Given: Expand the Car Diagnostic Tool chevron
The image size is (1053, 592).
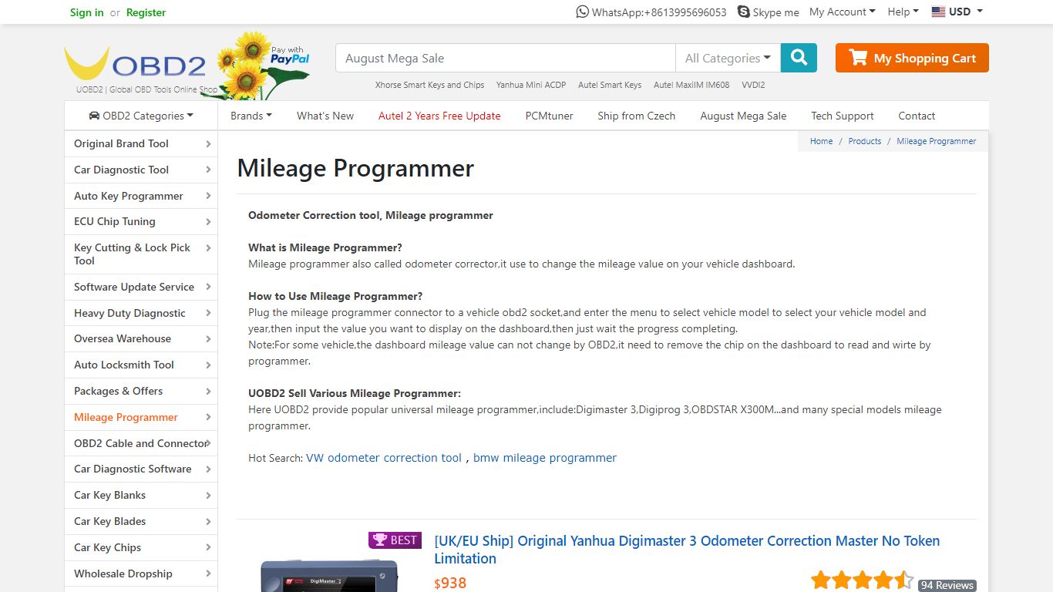Looking at the screenshot, I should point(208,170).
